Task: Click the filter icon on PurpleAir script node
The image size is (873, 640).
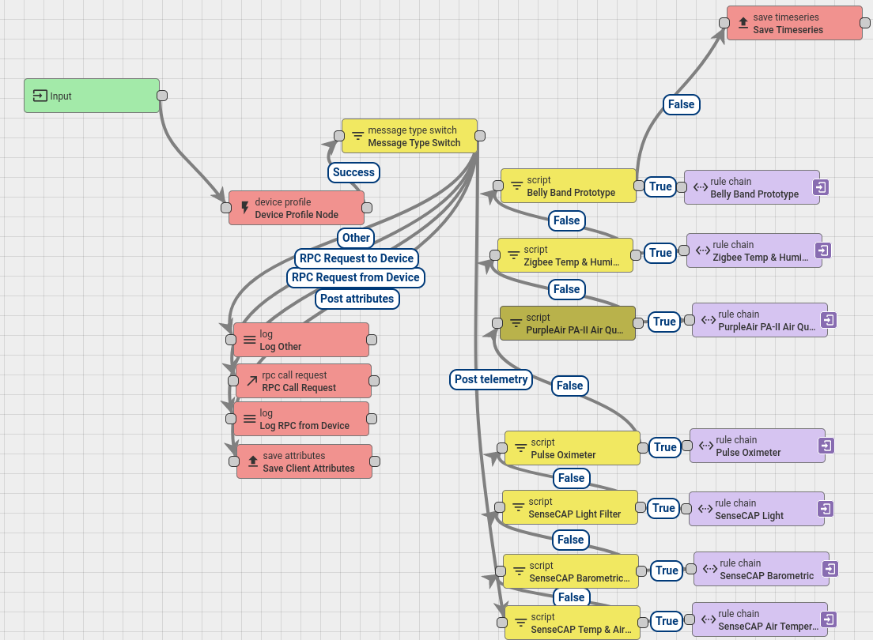Action: click(516, 323)
